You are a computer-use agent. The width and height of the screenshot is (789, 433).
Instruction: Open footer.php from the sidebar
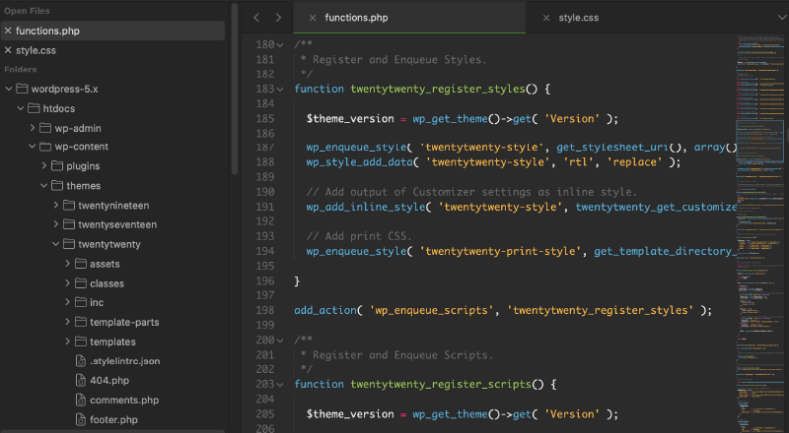pyautogui.click(x=113, y=420)
